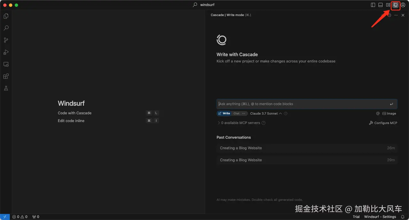This screenshot has width=409, height=220.
Task: Open the Remote Explorer view
Action: [6, 64]
